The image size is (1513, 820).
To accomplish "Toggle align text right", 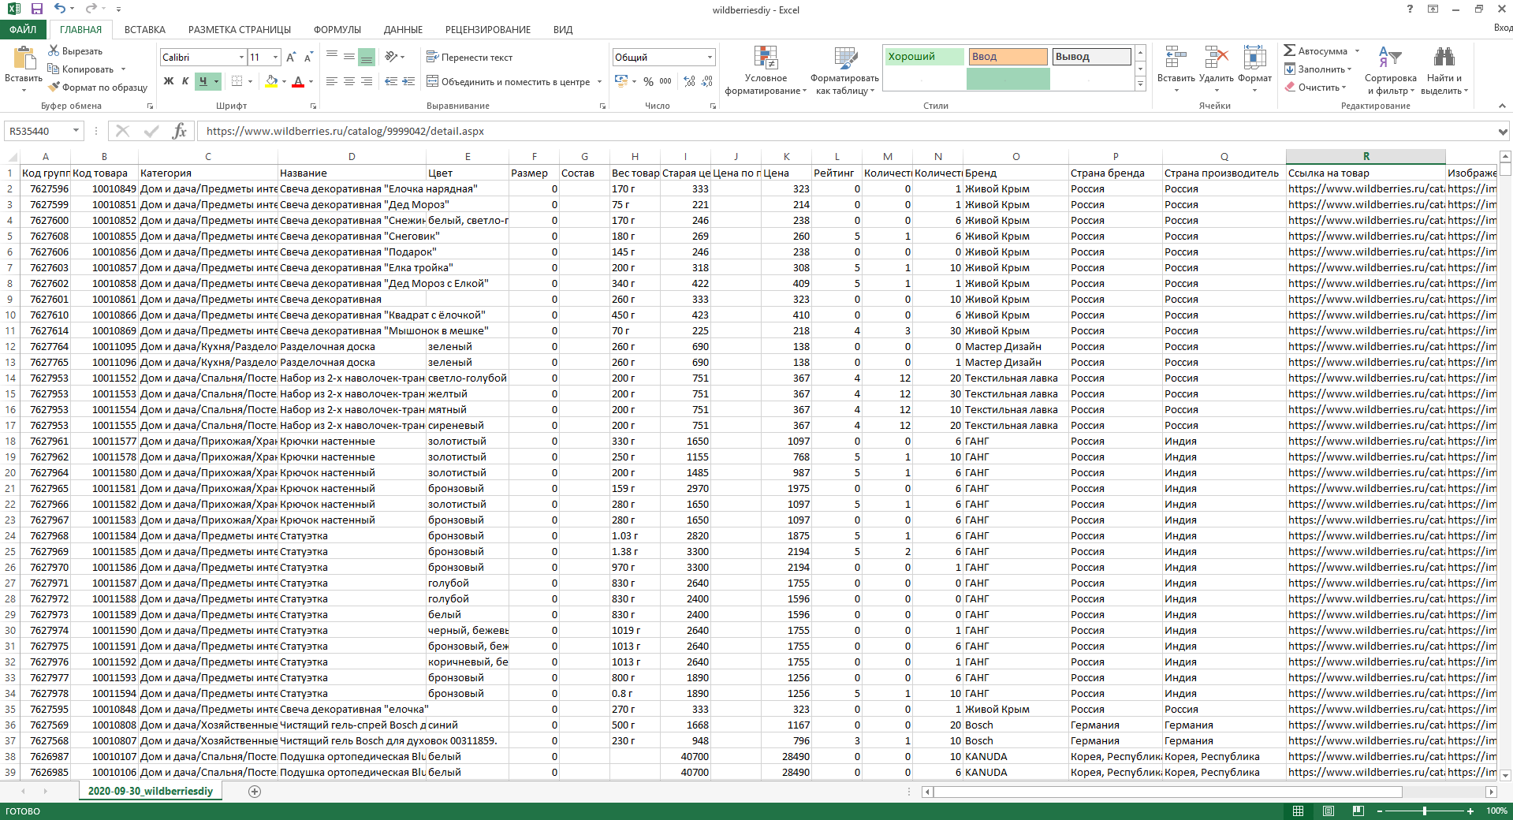I will click(367, 81).
